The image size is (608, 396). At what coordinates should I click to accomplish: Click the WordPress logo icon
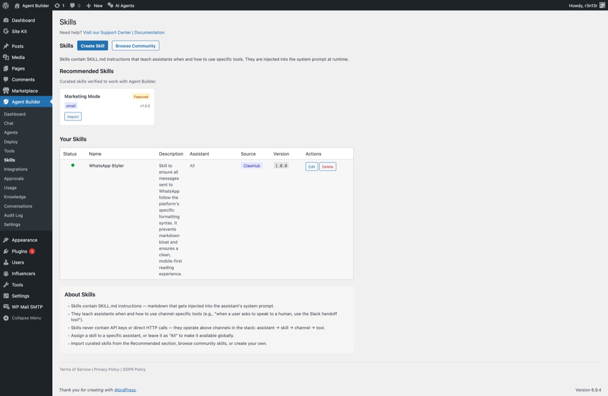pyautogui.click(x=6, y=6)
